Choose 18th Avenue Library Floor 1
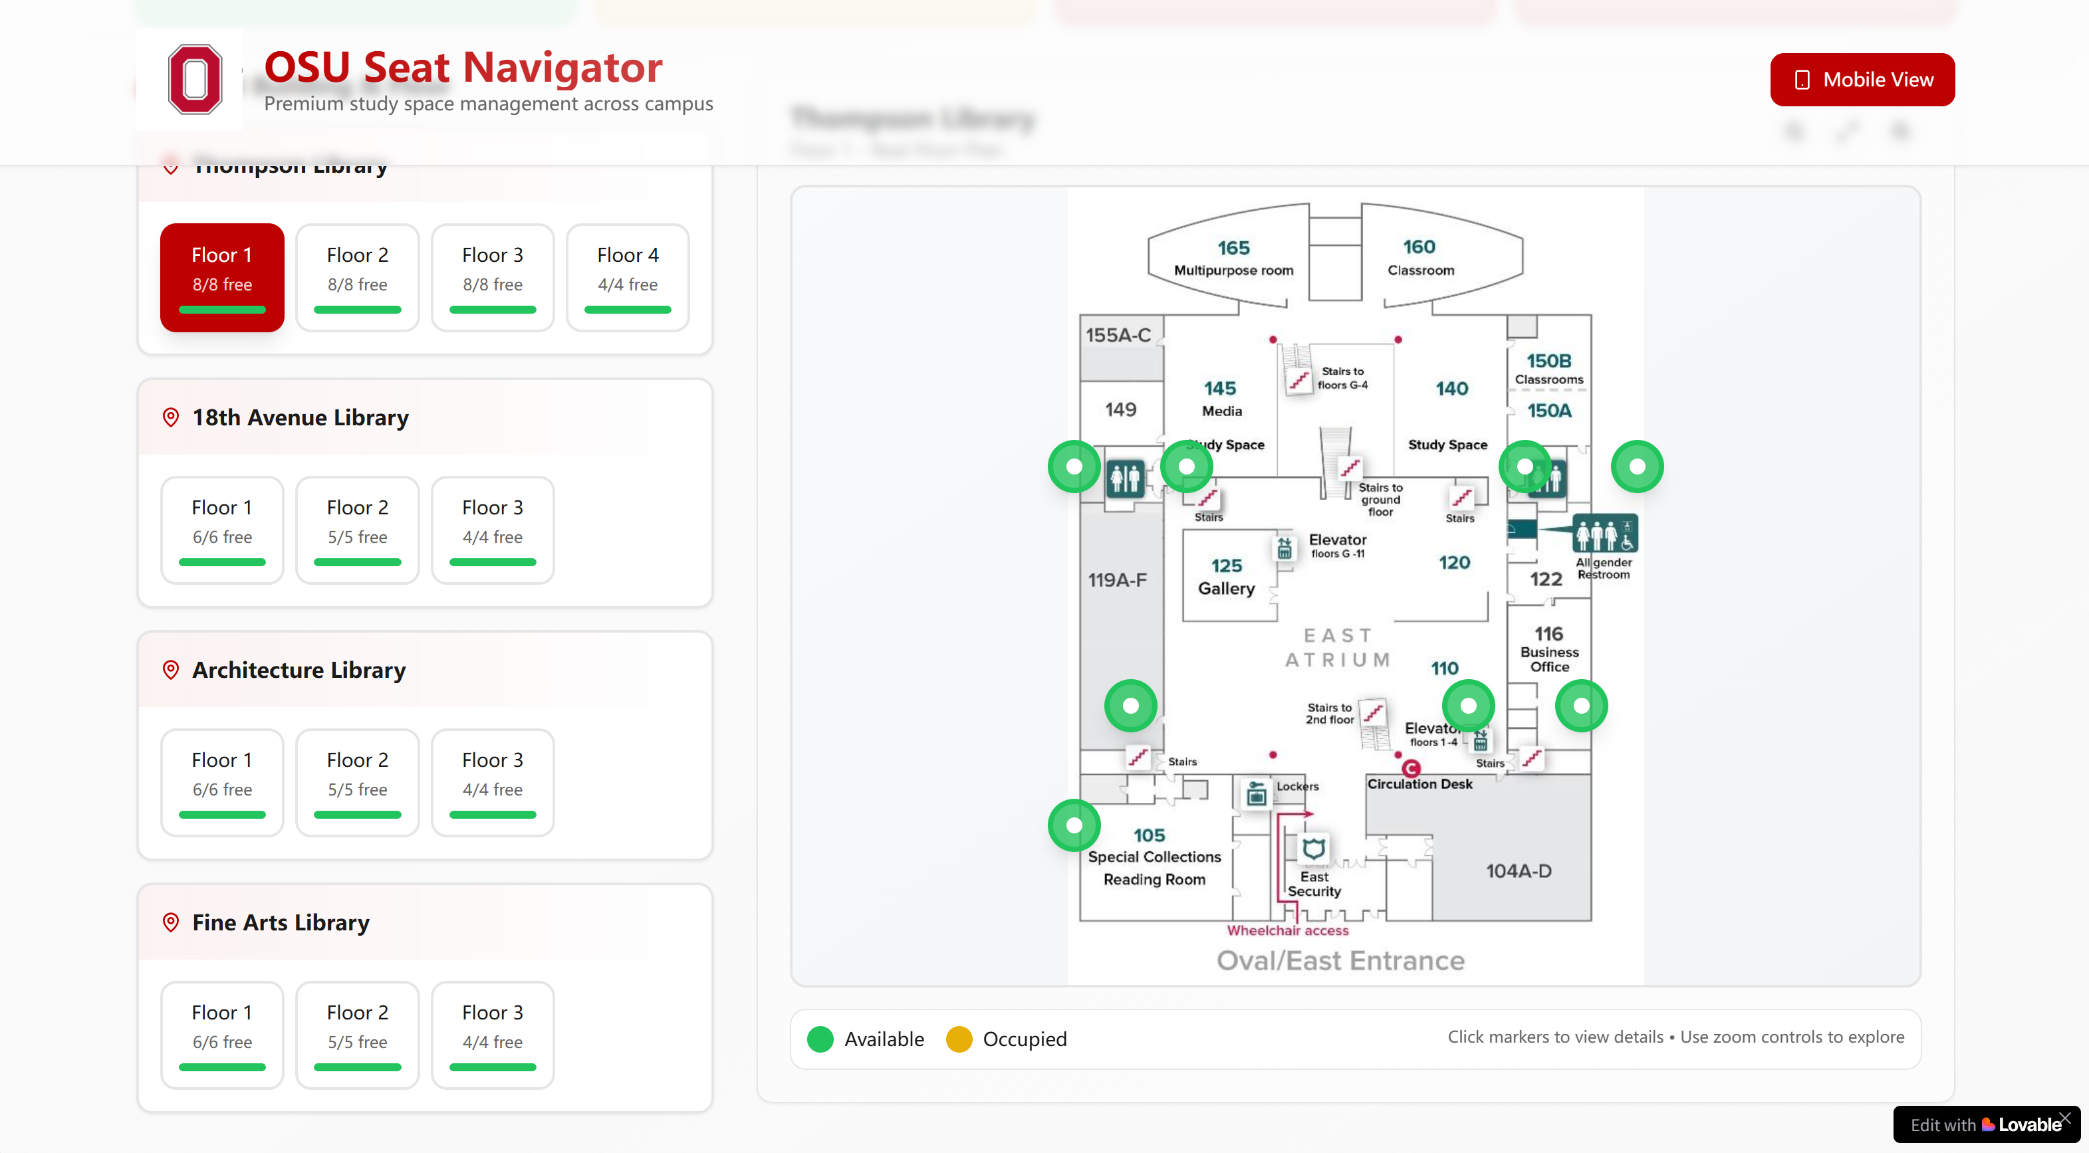Screen dimensions: 2089x1153 point(222,530)
